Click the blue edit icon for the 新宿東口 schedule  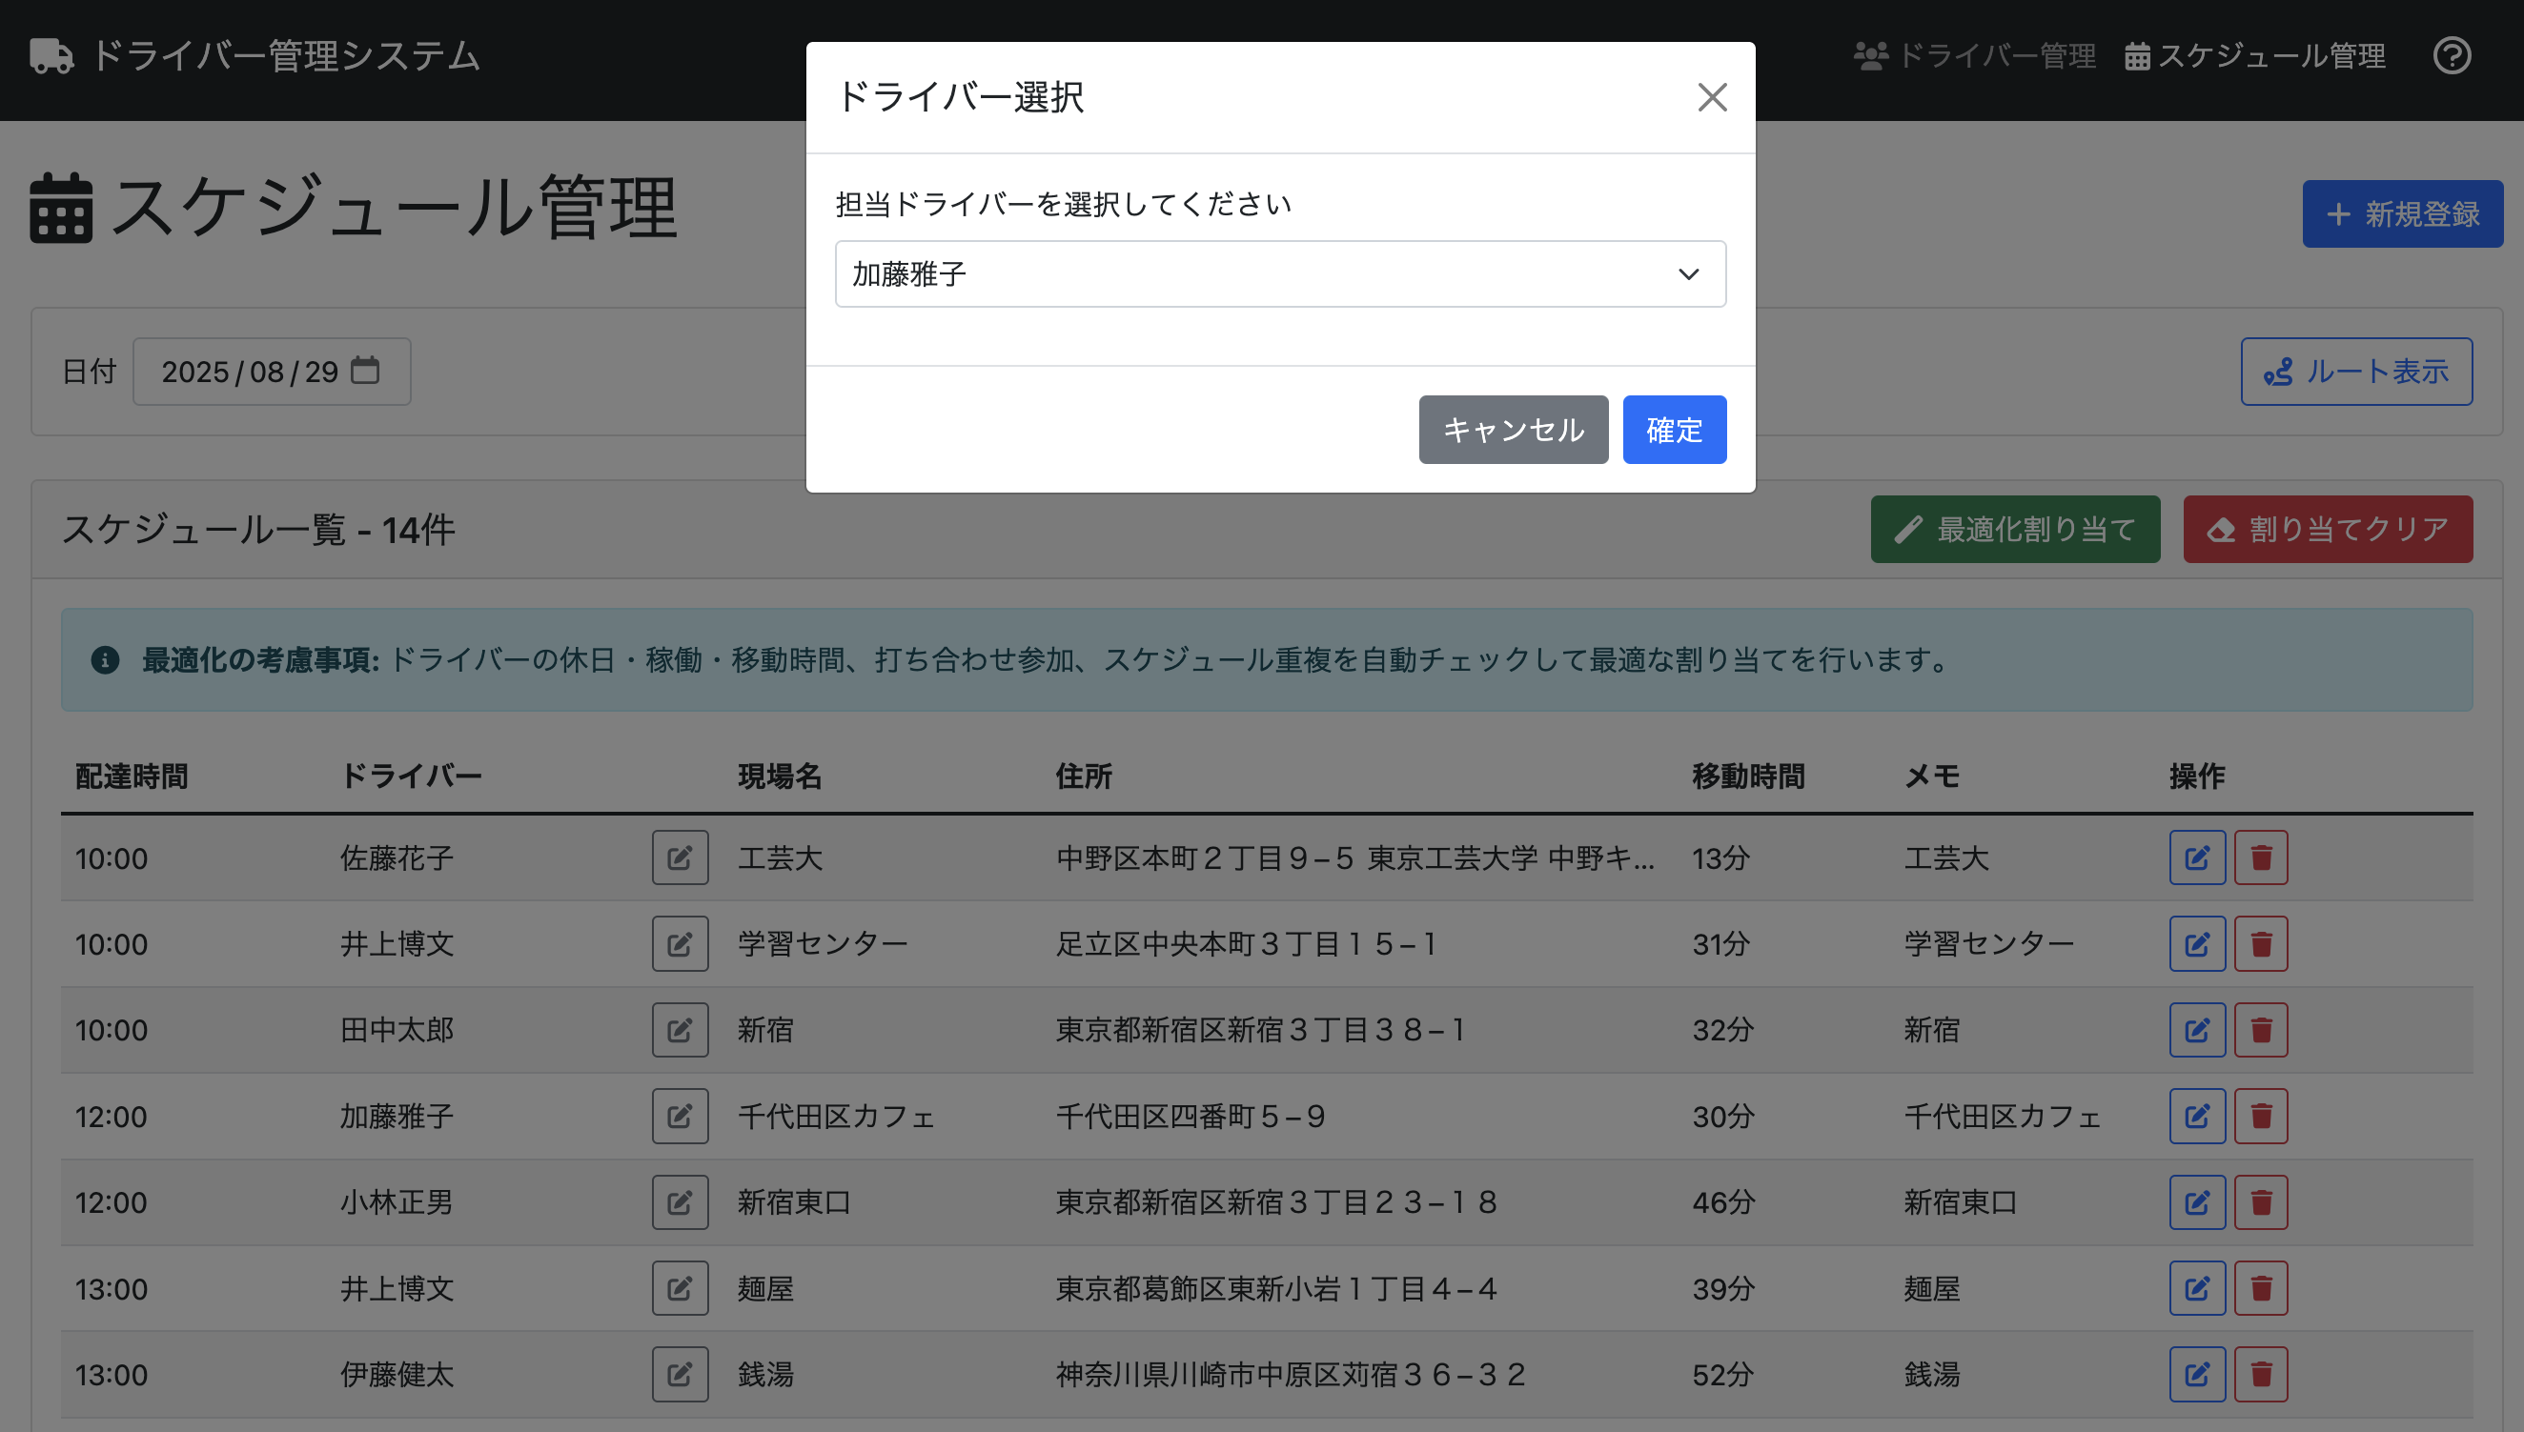2197,1200
